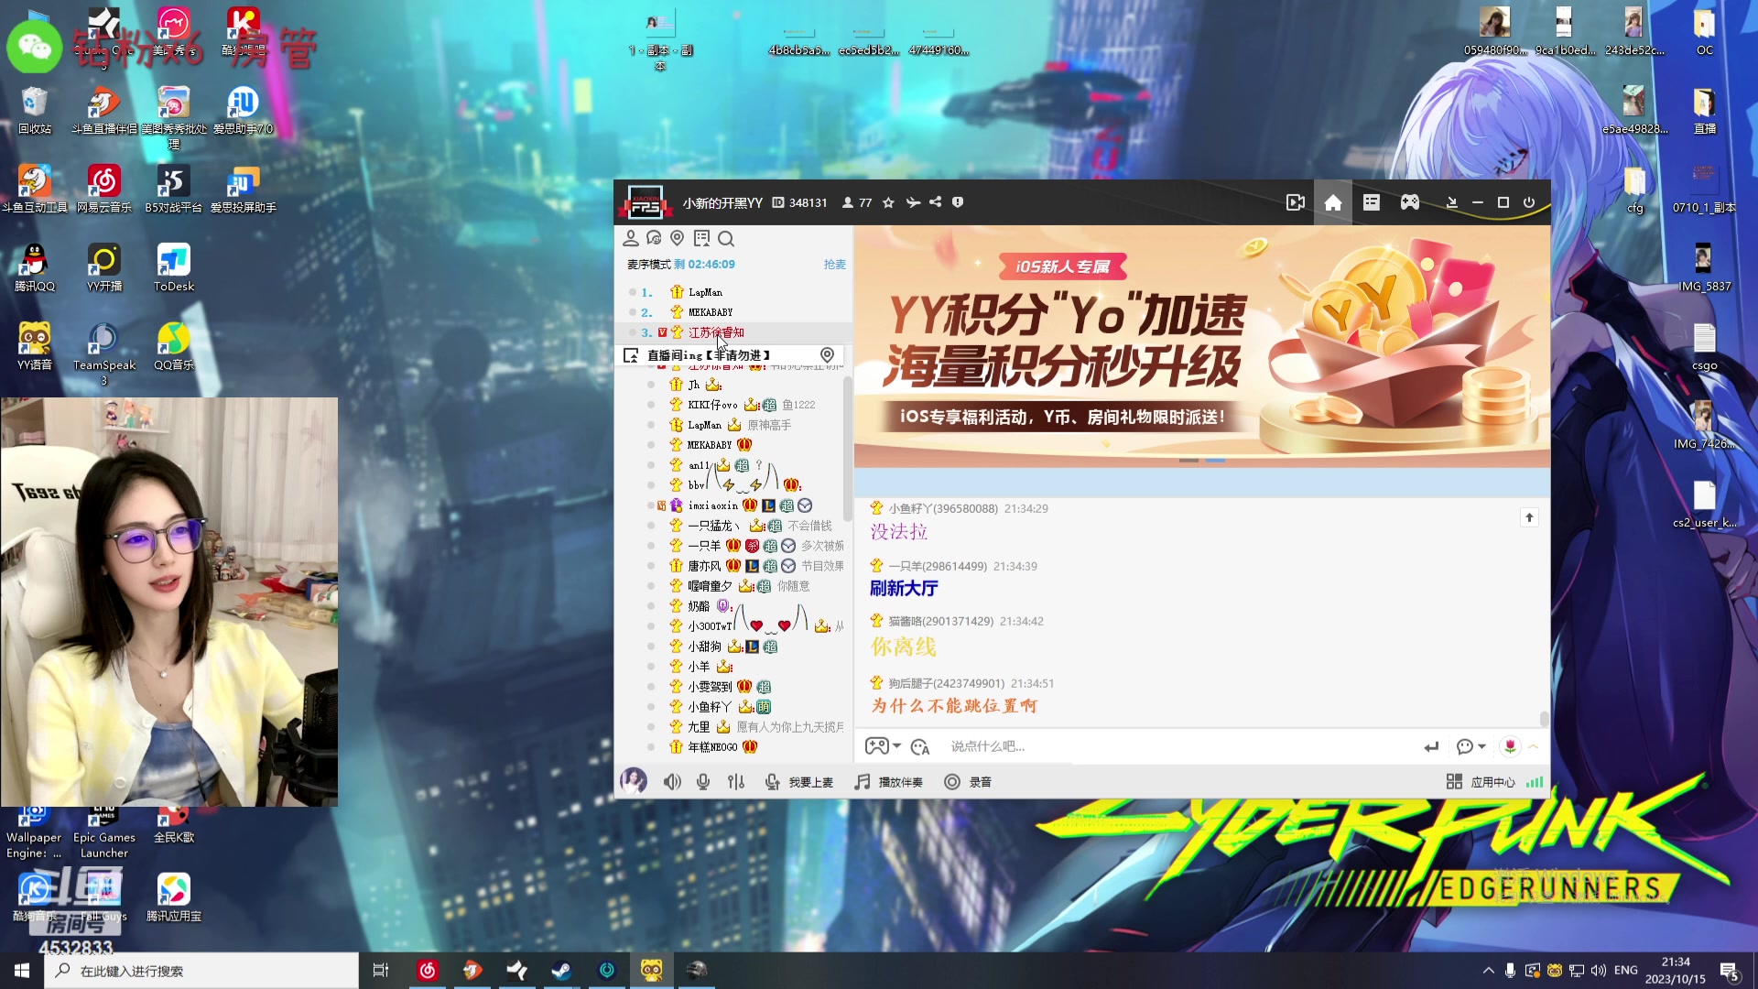Focus the Windows taskbar search box
Screen dimensions: 1758x989
(x=201, y=971)
